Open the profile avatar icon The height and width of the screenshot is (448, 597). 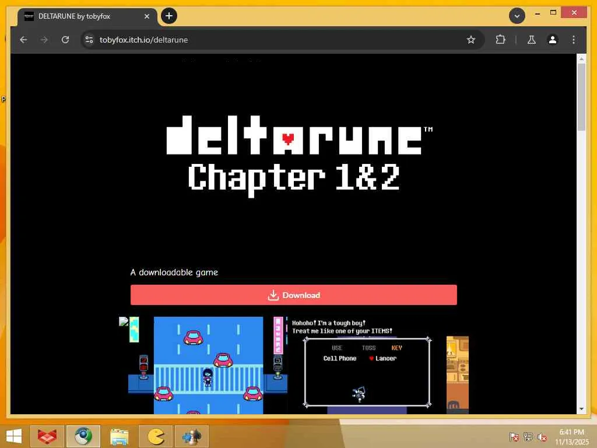point(553,40)
